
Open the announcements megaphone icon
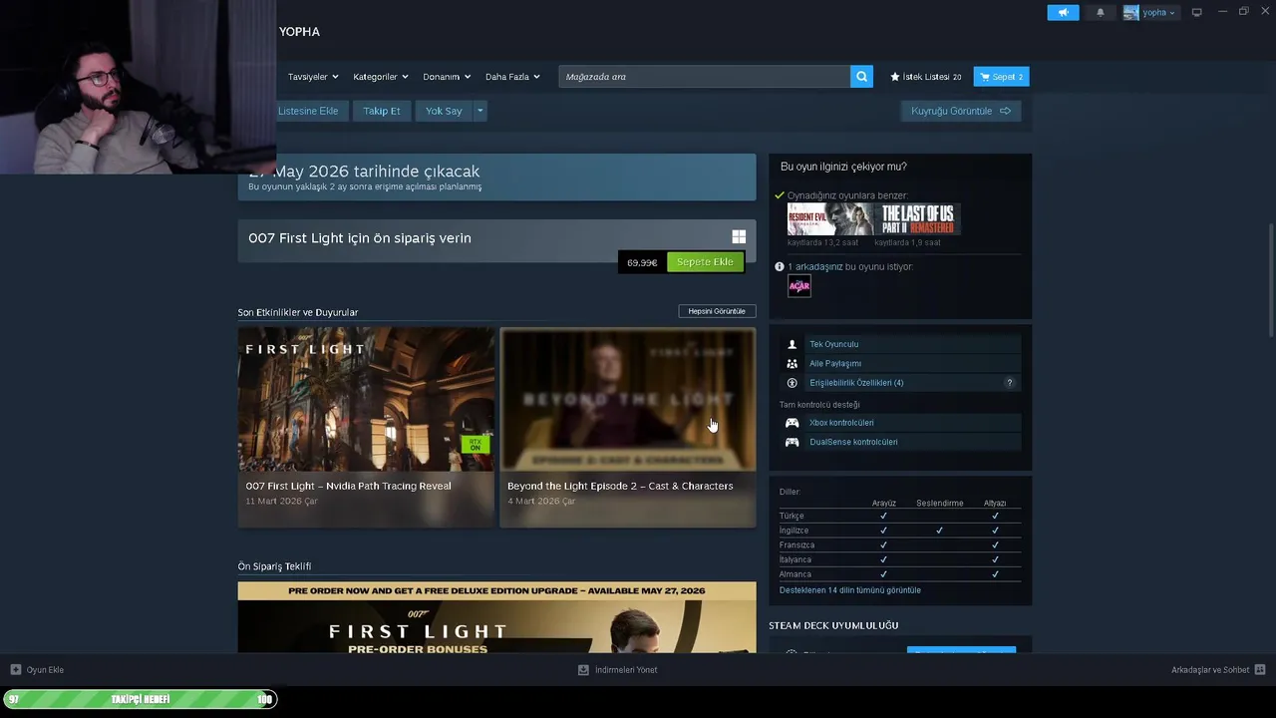click(x=1063, y=12)
